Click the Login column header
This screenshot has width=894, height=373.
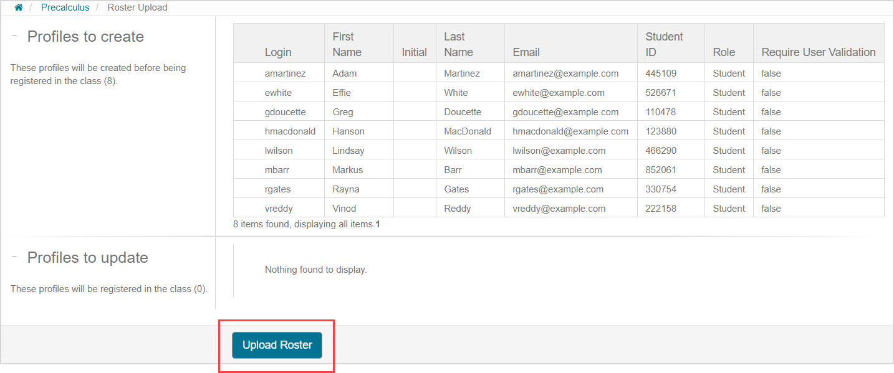coord(278,52)
